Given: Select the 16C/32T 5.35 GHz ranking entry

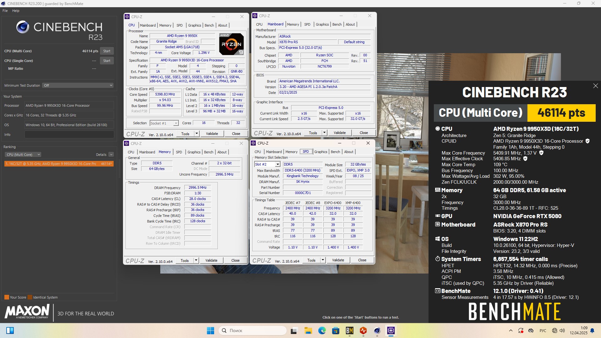Looking at the screenshot, I should [59, 164].
